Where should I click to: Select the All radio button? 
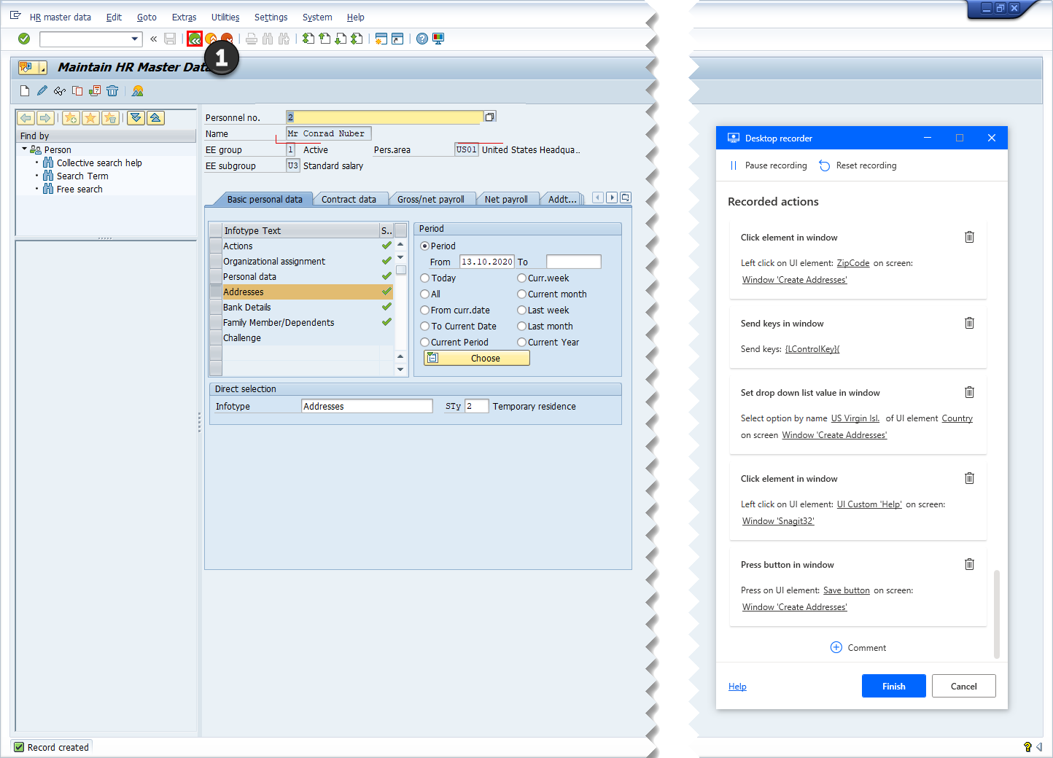click(x=424, y=294)
